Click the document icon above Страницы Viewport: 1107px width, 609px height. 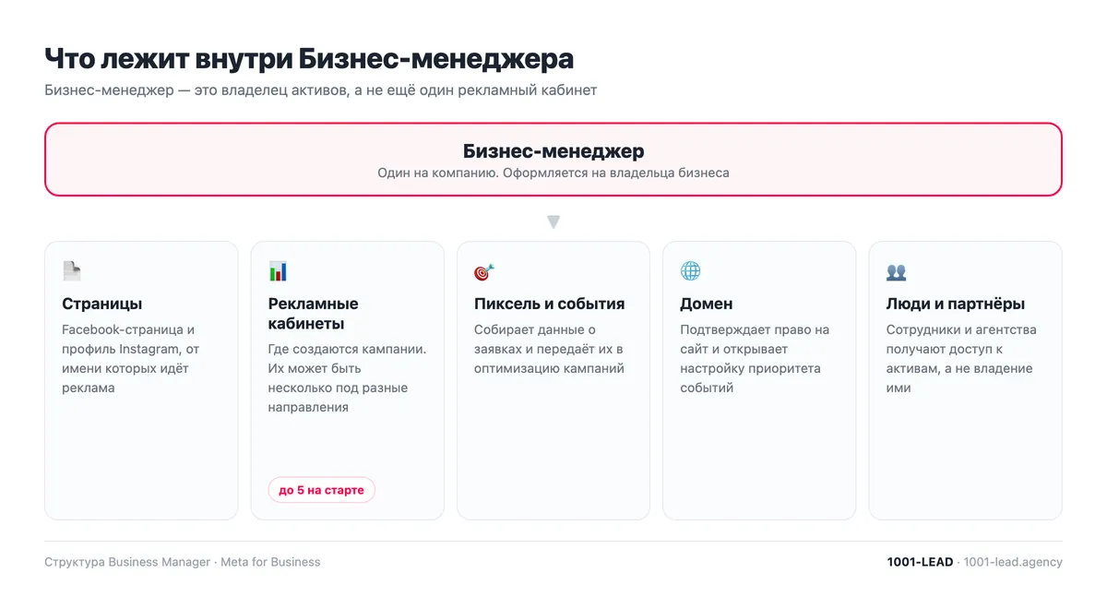(72, 271)
